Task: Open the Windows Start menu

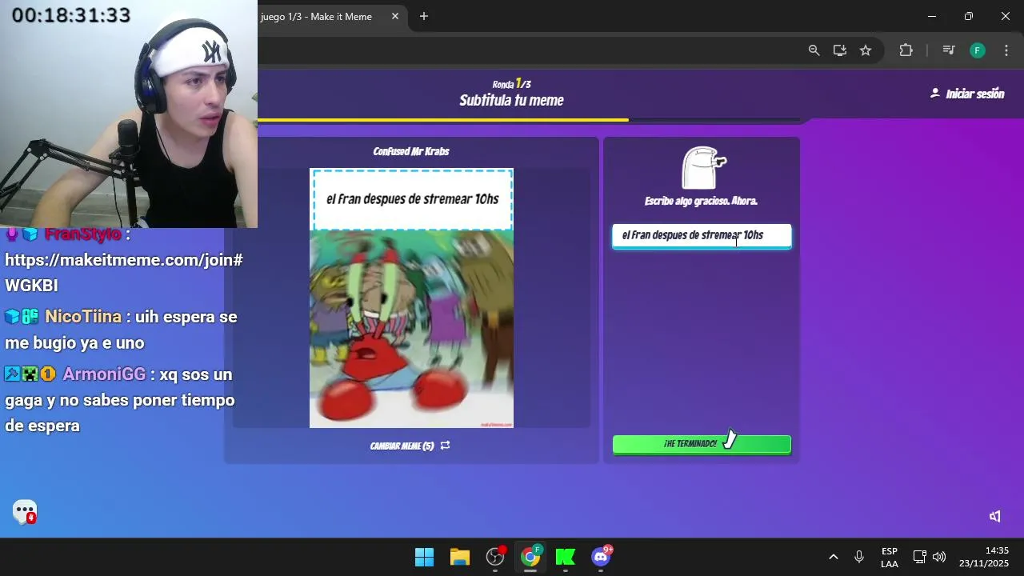Action: point(424,557)
